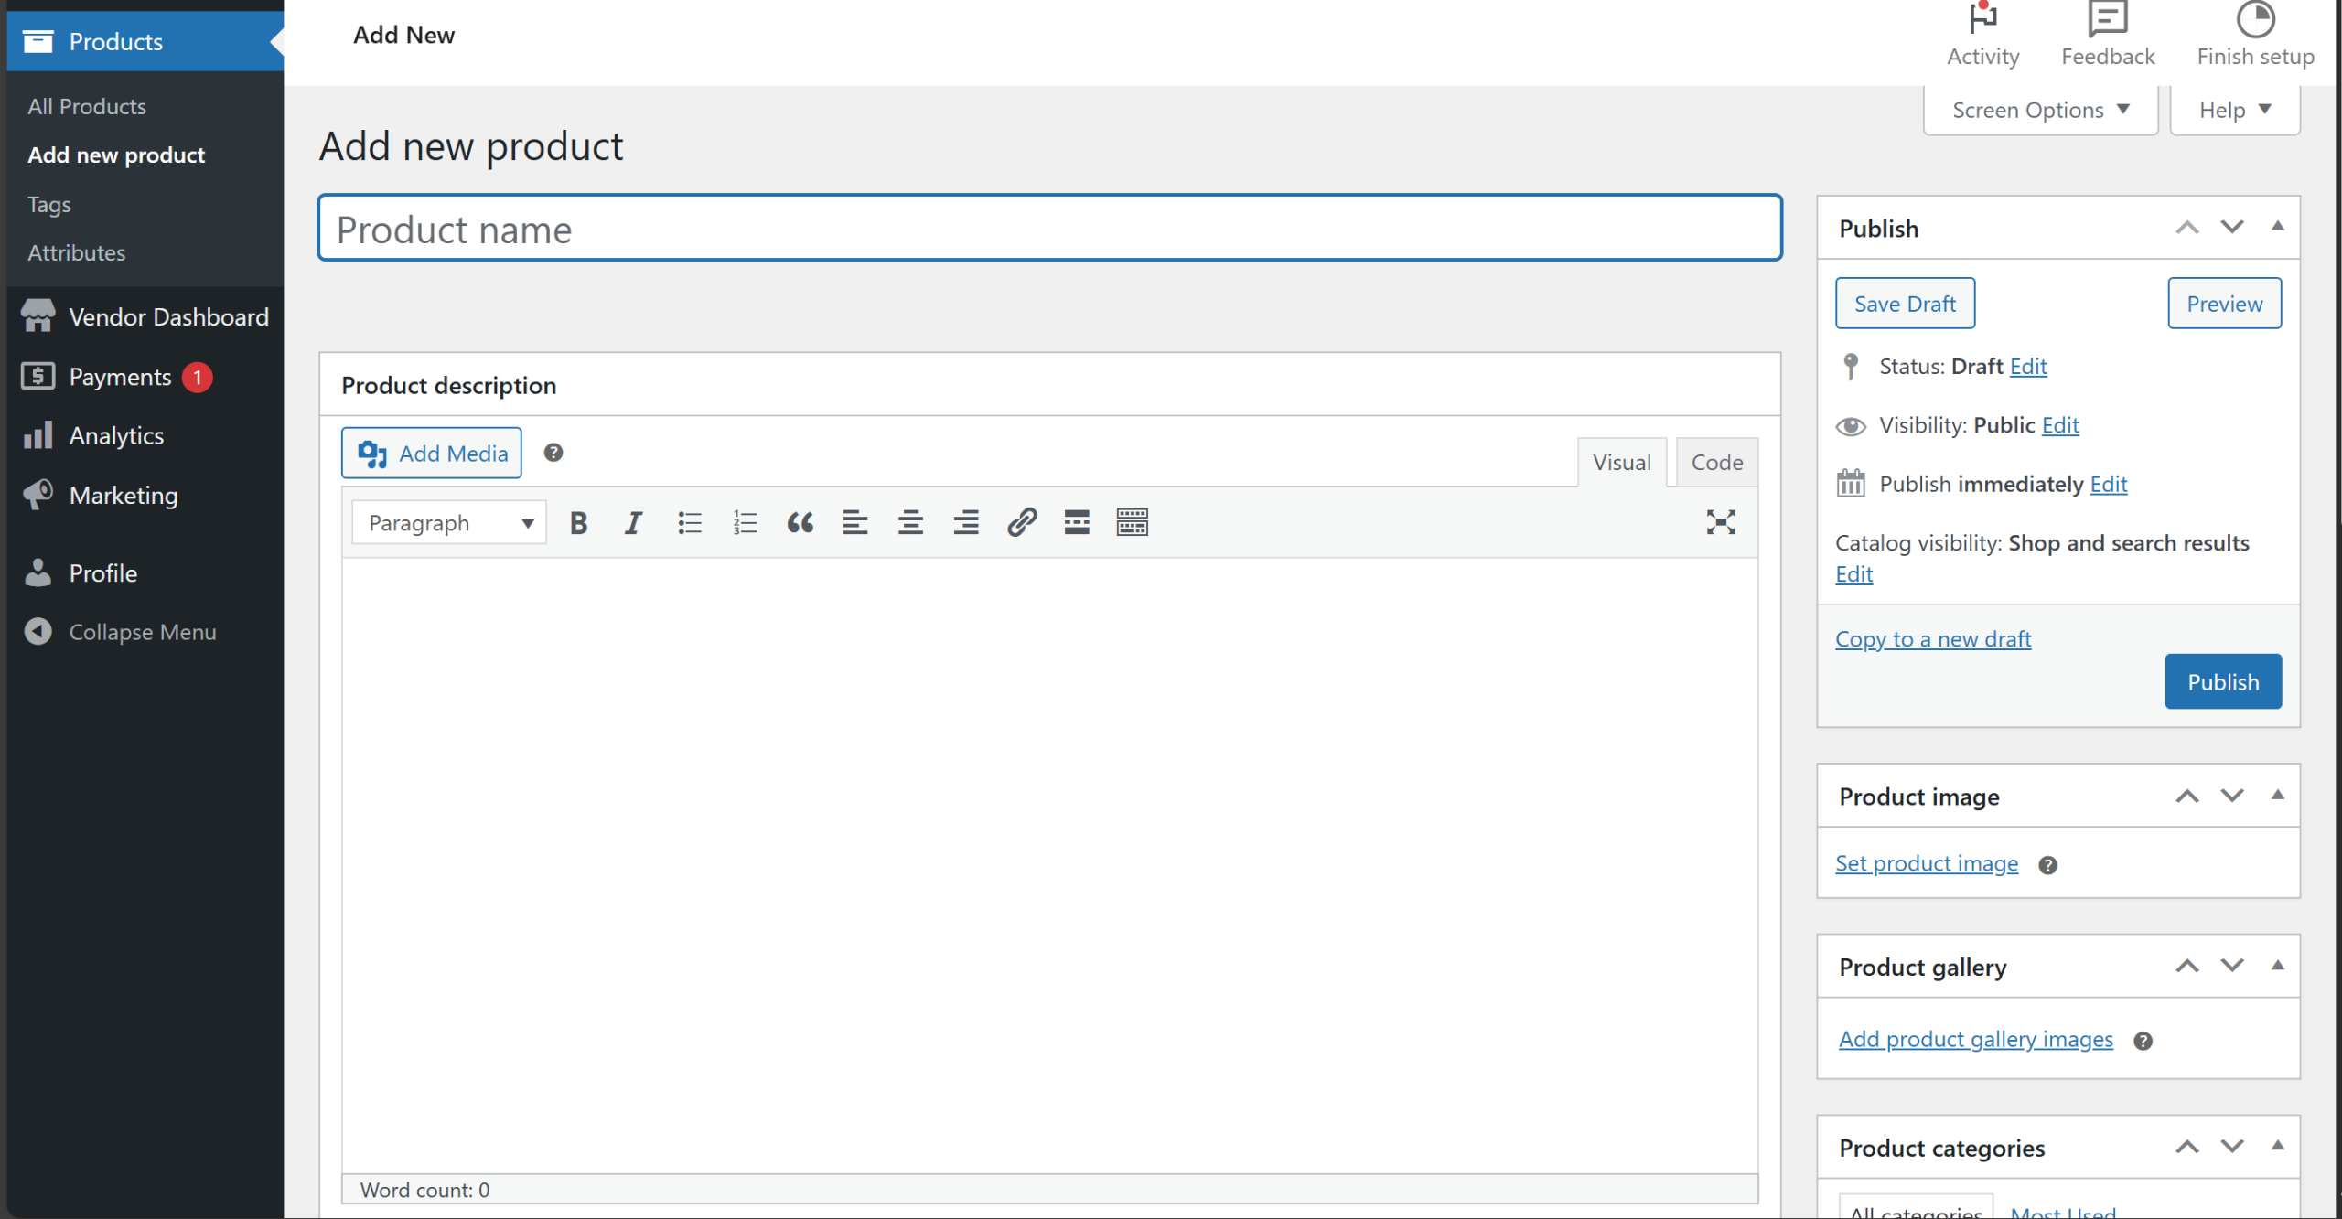Toggle italic formatting in editor toolbar
Screen dimensions: 2342x1219
tap(633, 523)
